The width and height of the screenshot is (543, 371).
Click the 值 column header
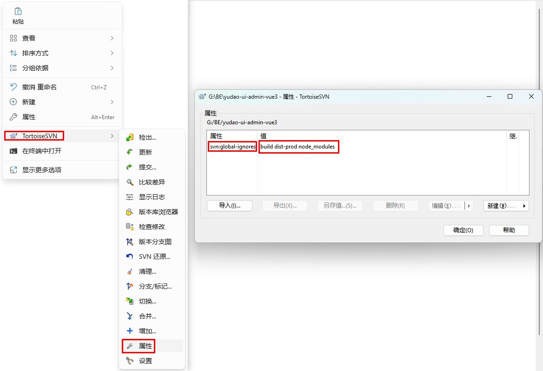point(382,136)
